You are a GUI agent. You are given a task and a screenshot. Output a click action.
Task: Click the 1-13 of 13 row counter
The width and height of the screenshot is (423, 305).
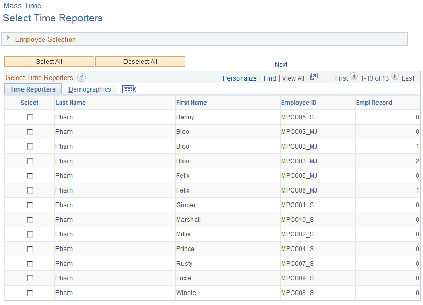[x=375, y=78]
